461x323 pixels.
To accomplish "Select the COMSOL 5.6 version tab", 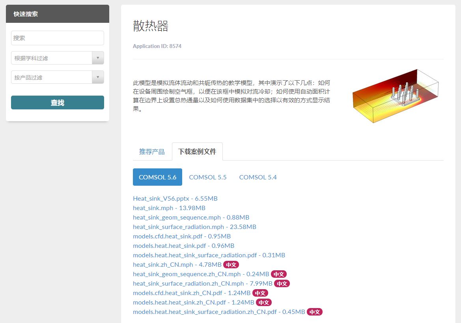I will [x=158, y=177].
